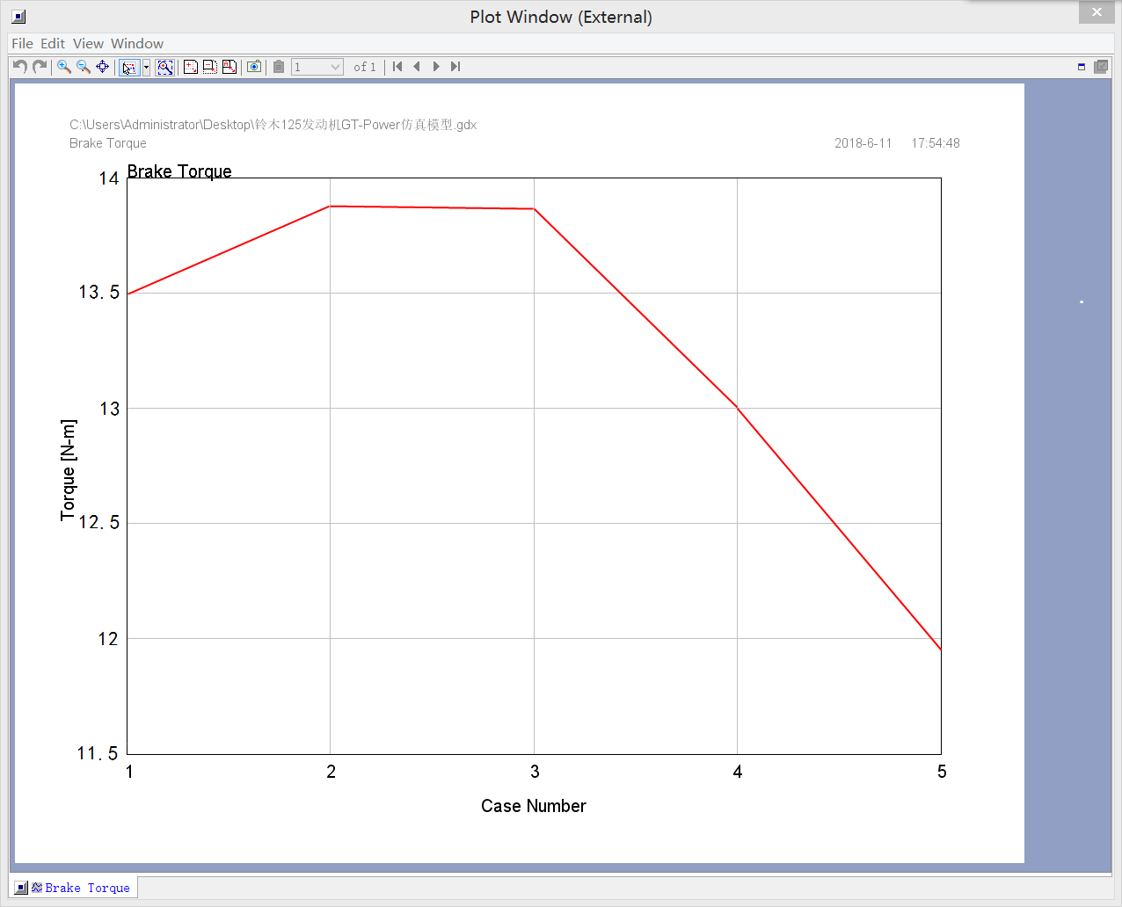
Task: Click the Case Number axis label
Action: point(534,806)
